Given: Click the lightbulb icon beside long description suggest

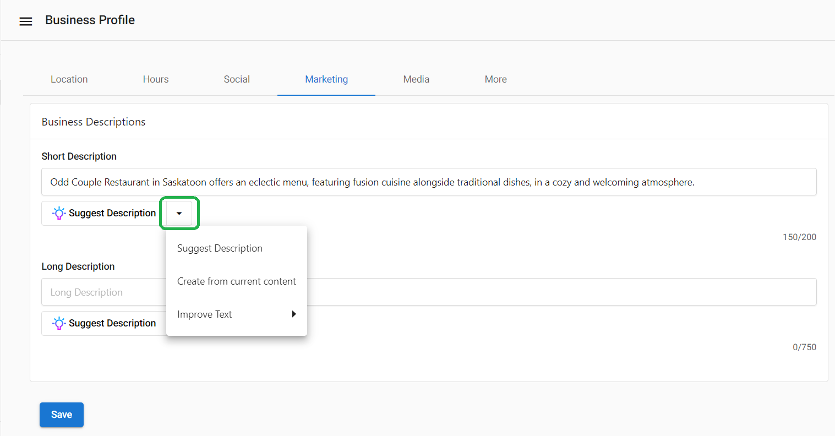Looking at the screenshot, I should click(x=59, y=323).
